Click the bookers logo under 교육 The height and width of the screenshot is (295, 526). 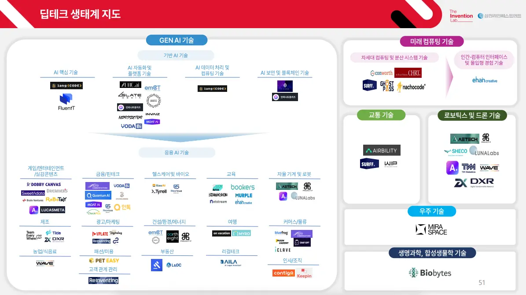tap(243, 187)
